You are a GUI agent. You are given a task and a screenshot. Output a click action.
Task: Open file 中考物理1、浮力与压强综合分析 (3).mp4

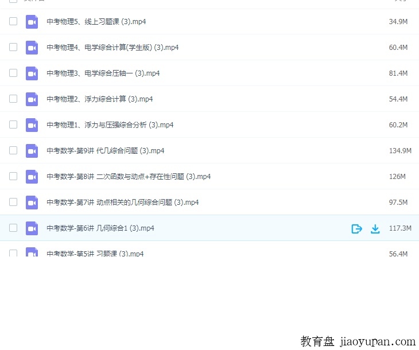tap(110, 125)
